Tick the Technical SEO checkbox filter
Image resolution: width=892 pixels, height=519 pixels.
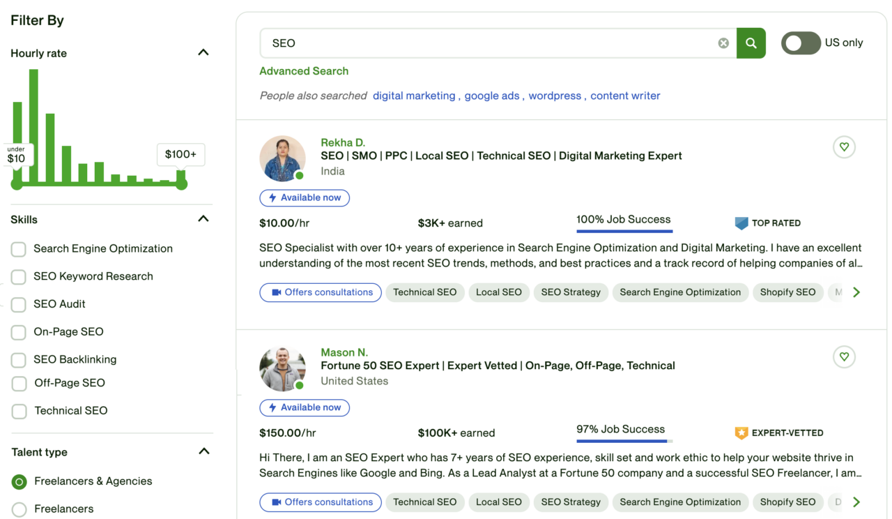tap(19, 412)
